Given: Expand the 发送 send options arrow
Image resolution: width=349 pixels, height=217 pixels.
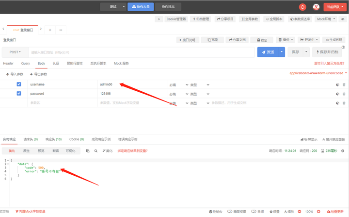Looking at the screenshot, I should point(282,52).
